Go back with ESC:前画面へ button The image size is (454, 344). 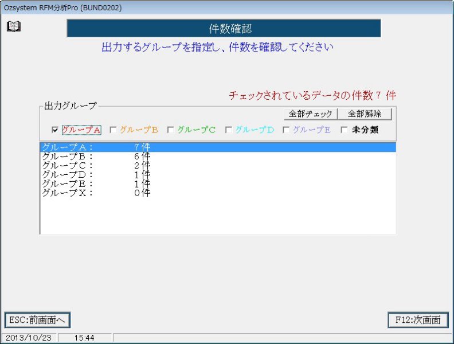click(x=37, y=320)
